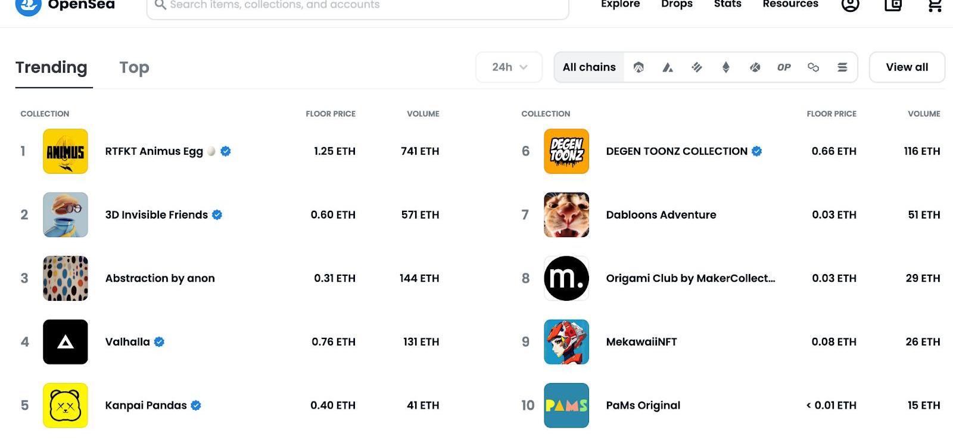Click Dabloons Adventure cat thumbnail
This screenshot has height=439, width=953.
pos(566,215)
